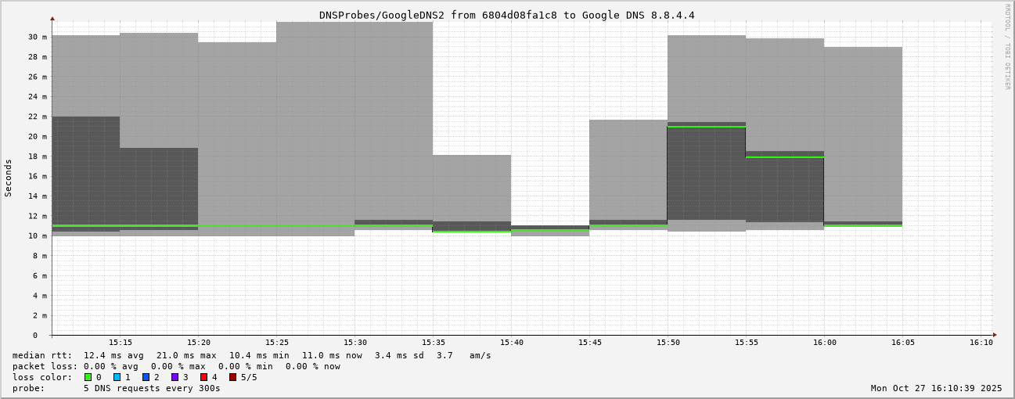Image resolution: width=1015 pixels, height=399 pixels.
Task: Click the dark red 5/5 loss swatch
Action: point(232,377)
